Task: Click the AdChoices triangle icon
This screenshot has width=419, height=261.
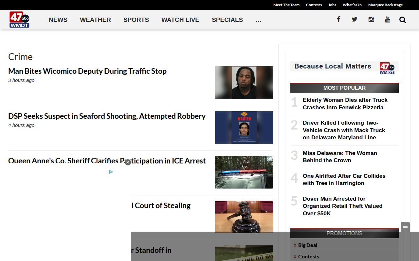Action: point(111,172)
